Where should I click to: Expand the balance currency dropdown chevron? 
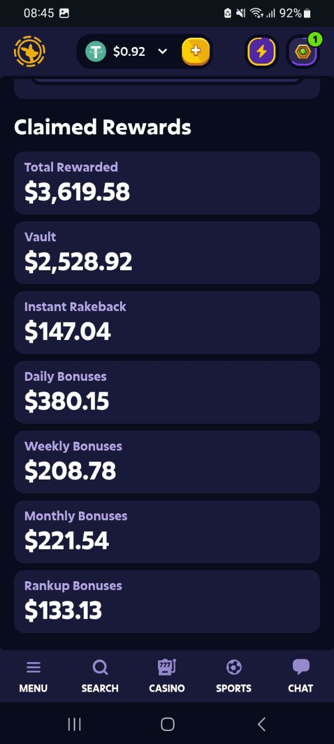[x=163, y=52]
